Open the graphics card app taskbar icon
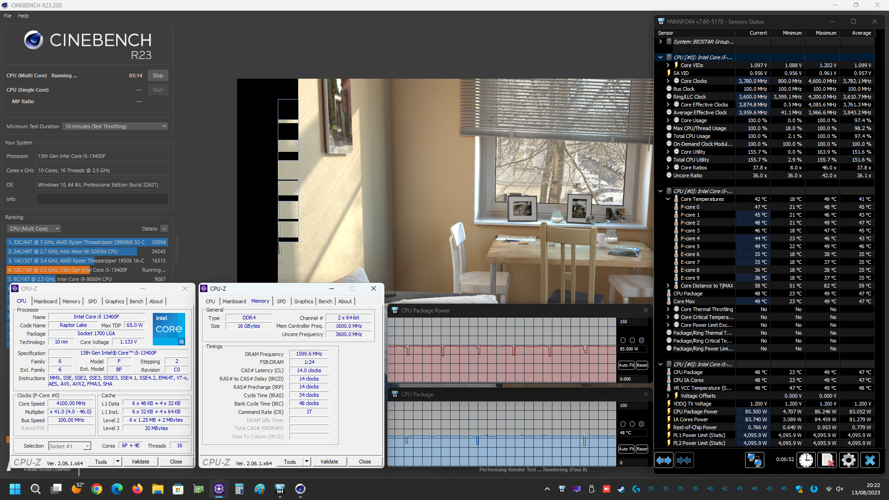The height and width of the screenshot is (500, 889). (x=199, y=489)
